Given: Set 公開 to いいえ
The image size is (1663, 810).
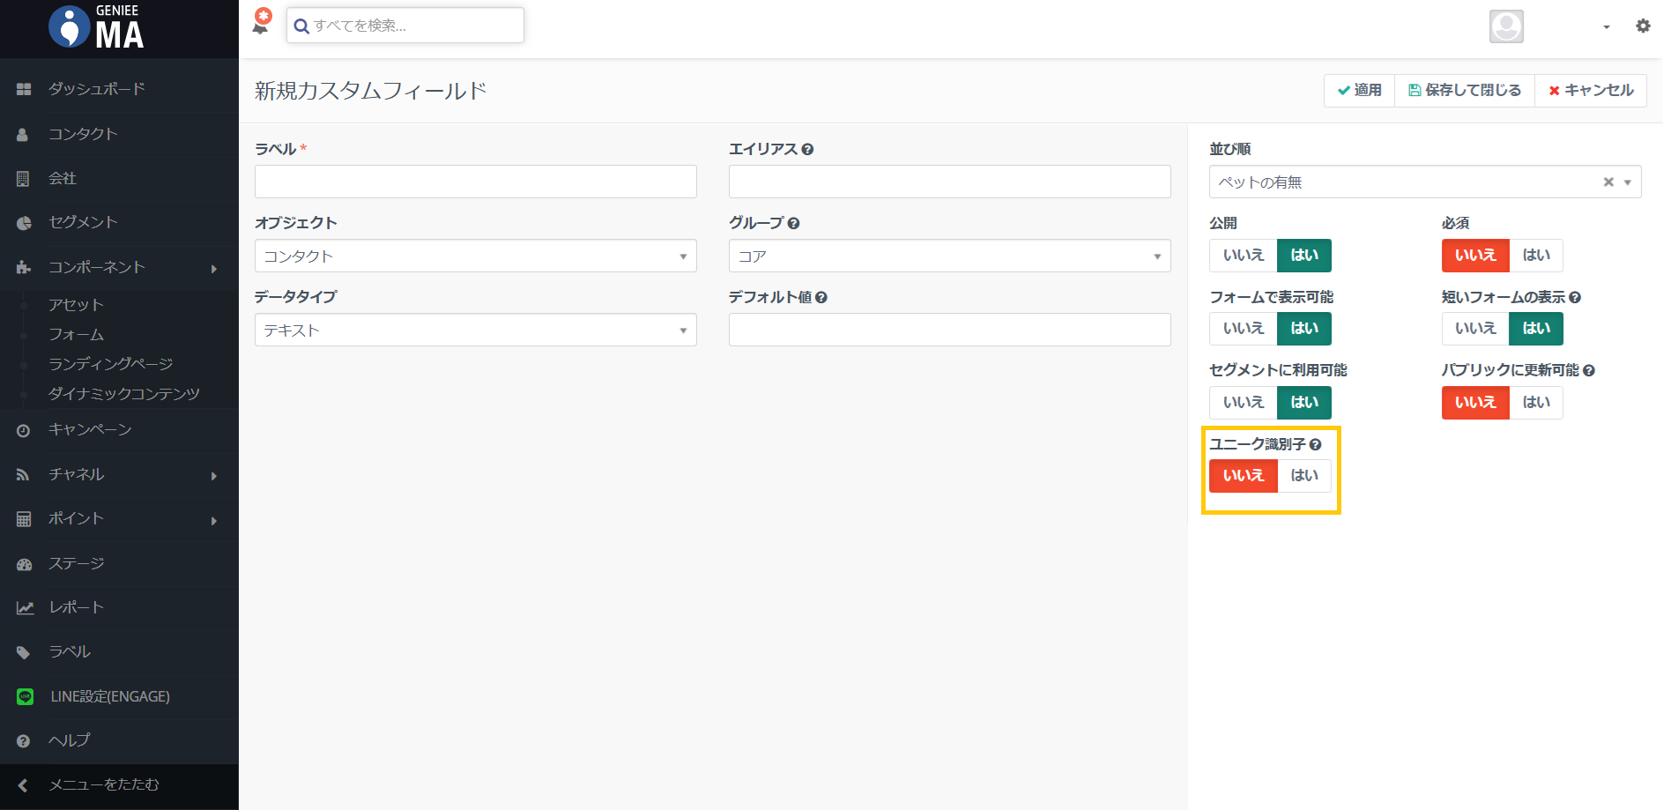Looking at the screenshot, I should pyautogui.click(x=1244, y=256).
